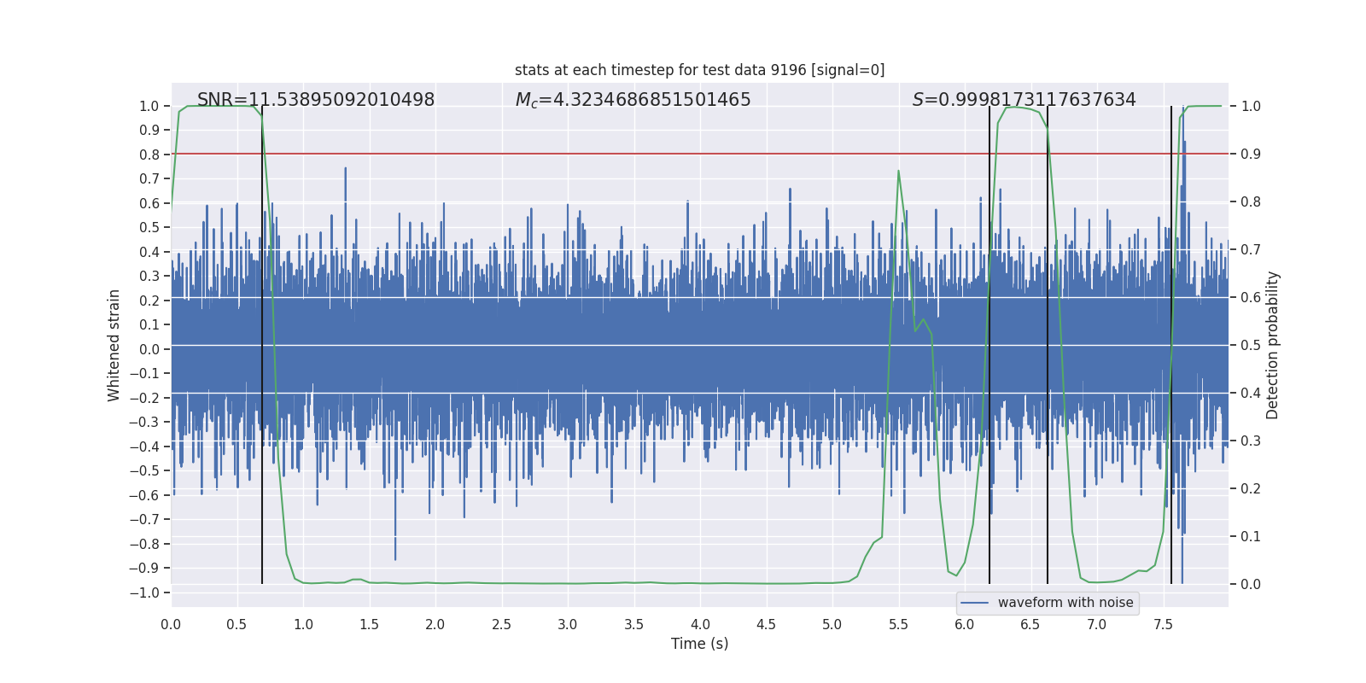Click the first black vertical marker near 0.7 s
This screenshot has width=1366, height=683.
(262, 345)
